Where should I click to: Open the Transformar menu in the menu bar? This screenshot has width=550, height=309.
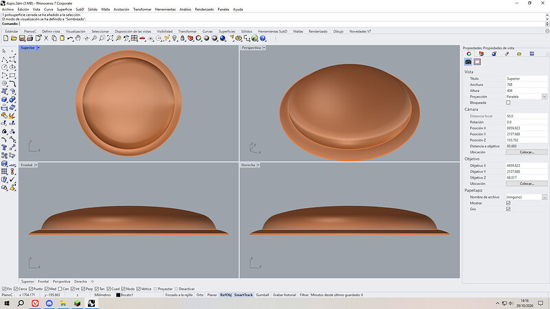(142, 10)
